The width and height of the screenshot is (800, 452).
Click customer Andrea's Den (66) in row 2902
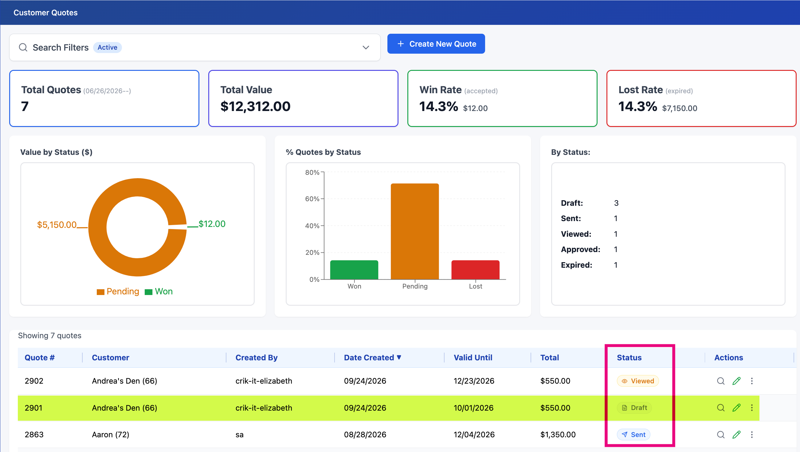coord(124,381)
